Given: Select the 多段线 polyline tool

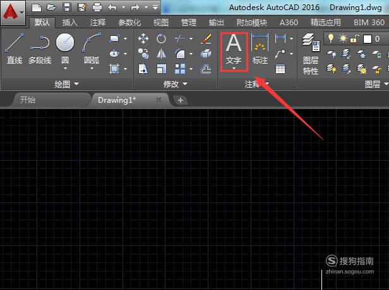Looking at the screenshot, I should click(x=40, y=49).
